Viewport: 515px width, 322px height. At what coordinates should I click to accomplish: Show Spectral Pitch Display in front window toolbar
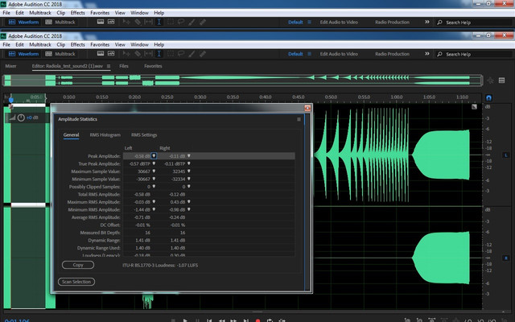(x=111, y=54)
